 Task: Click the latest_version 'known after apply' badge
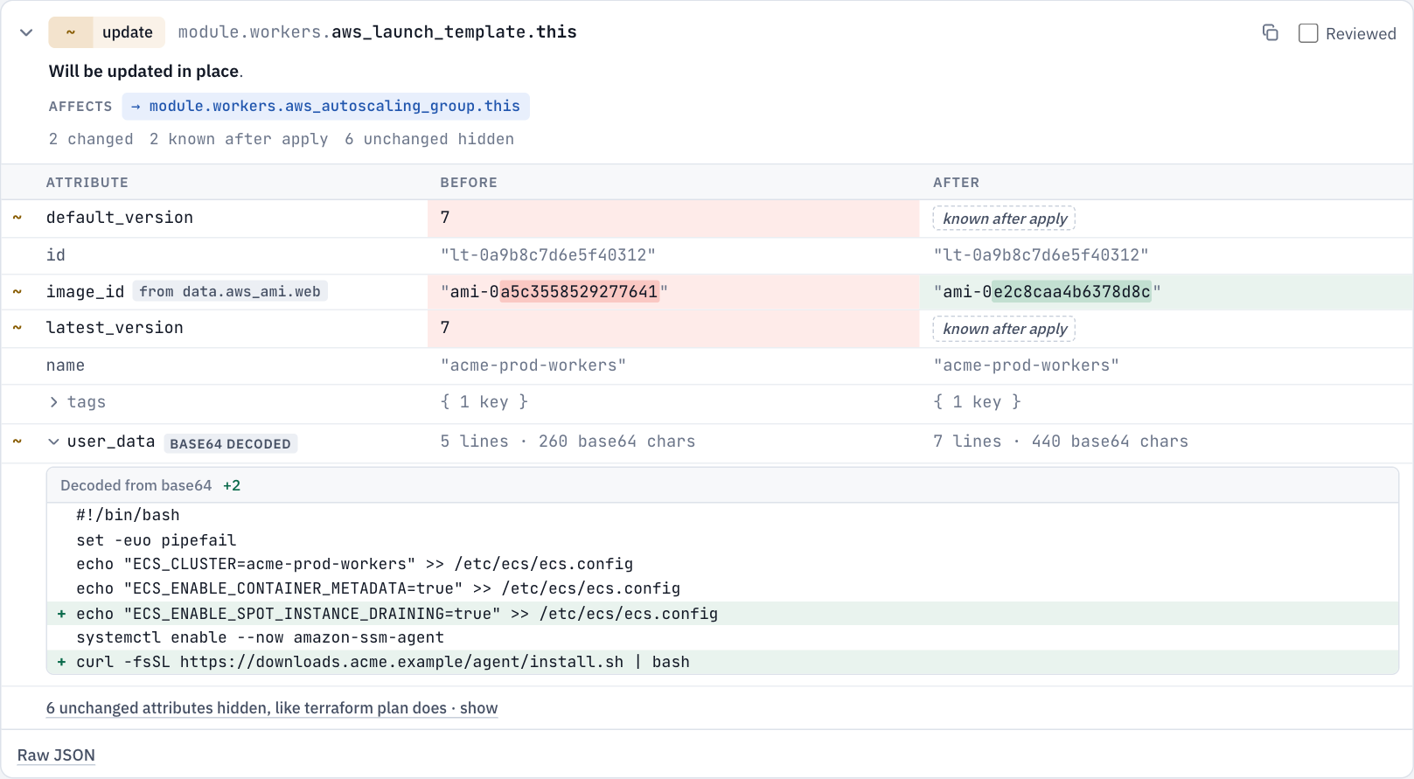click(1004, 329)
